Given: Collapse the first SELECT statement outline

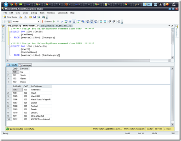Looking at the screenshot, I should (x=10, y=32).
